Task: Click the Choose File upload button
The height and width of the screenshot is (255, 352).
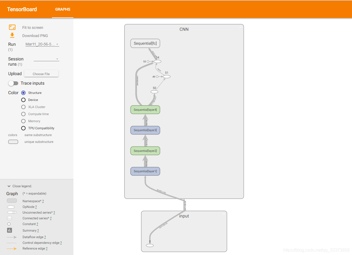Action: [41, 73]
